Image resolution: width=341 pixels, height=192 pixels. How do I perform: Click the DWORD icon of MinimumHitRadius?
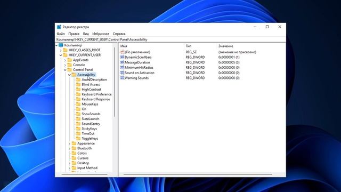click(122, 68)
